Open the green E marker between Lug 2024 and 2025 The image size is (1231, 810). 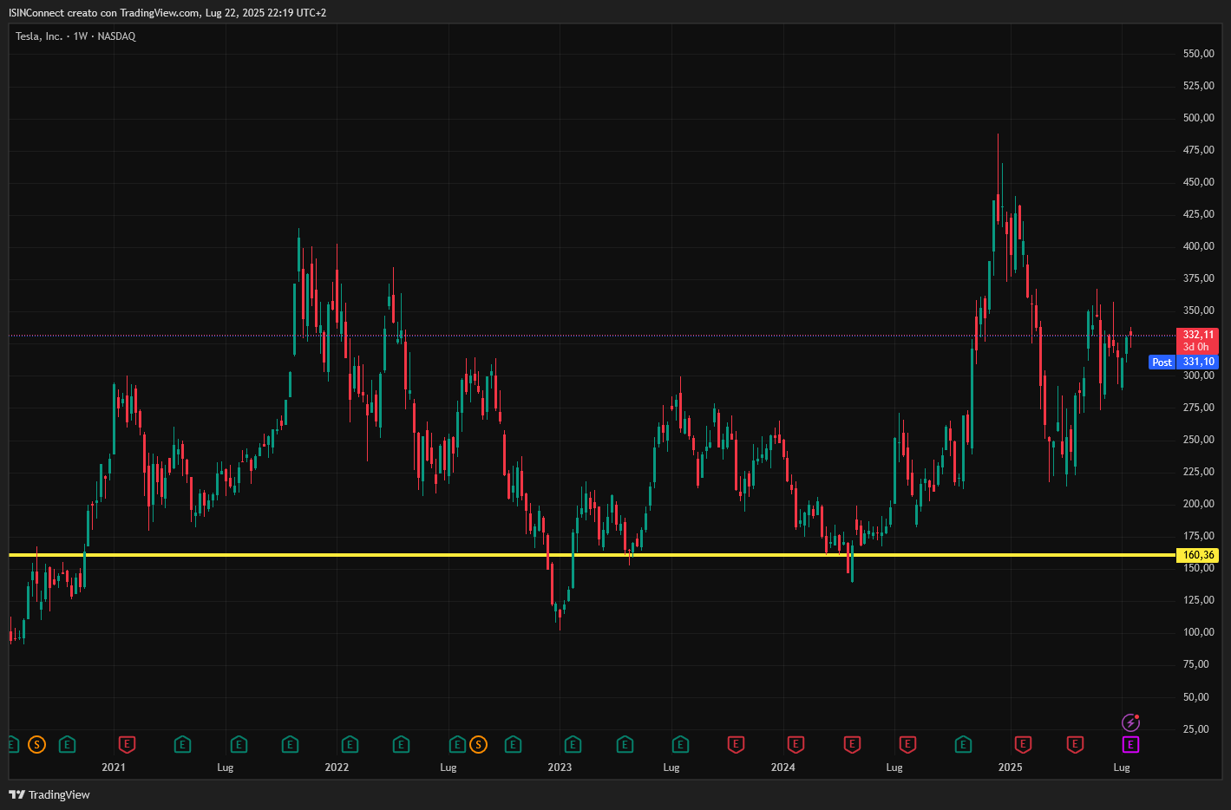coord(963,744)
